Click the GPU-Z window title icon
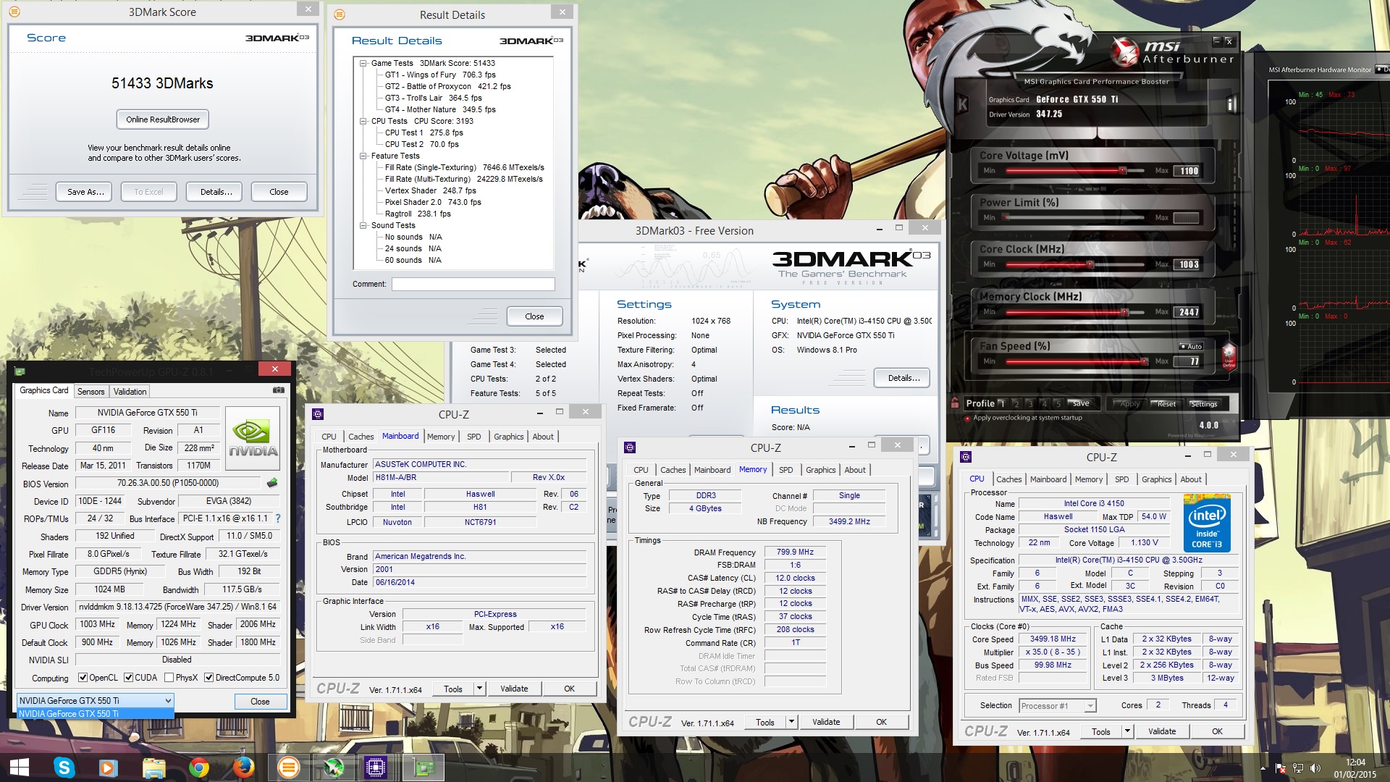Image resolution: width=1390 pixels, height=782 pixels. pos(20,371)
